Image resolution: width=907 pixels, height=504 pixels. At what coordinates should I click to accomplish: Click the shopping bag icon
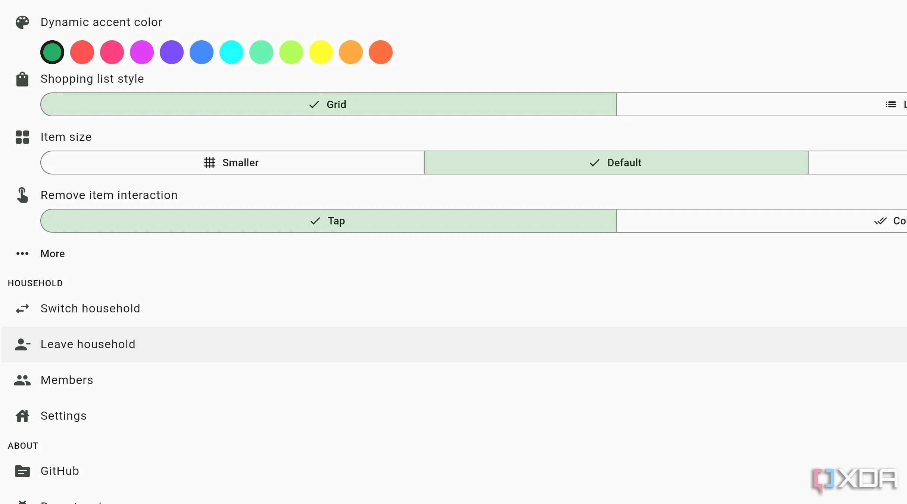22,79
